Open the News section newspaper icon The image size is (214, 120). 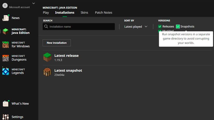tap(6, 18)
